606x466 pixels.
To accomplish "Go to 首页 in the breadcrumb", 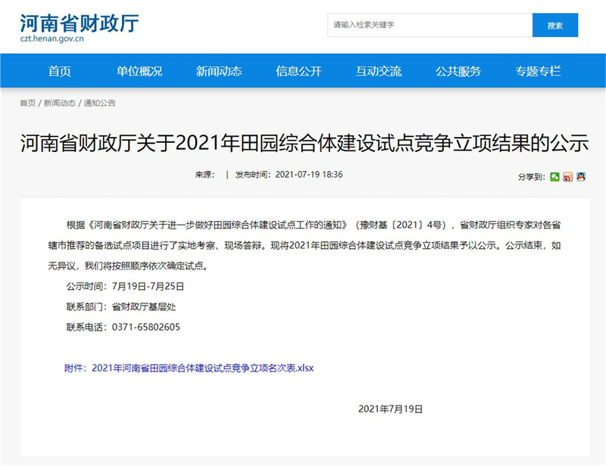I will (27, 103).
